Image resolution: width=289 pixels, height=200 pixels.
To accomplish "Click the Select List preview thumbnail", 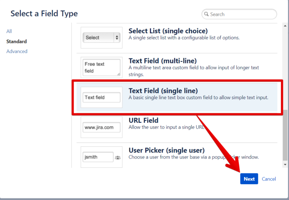I will pos(101,37).
